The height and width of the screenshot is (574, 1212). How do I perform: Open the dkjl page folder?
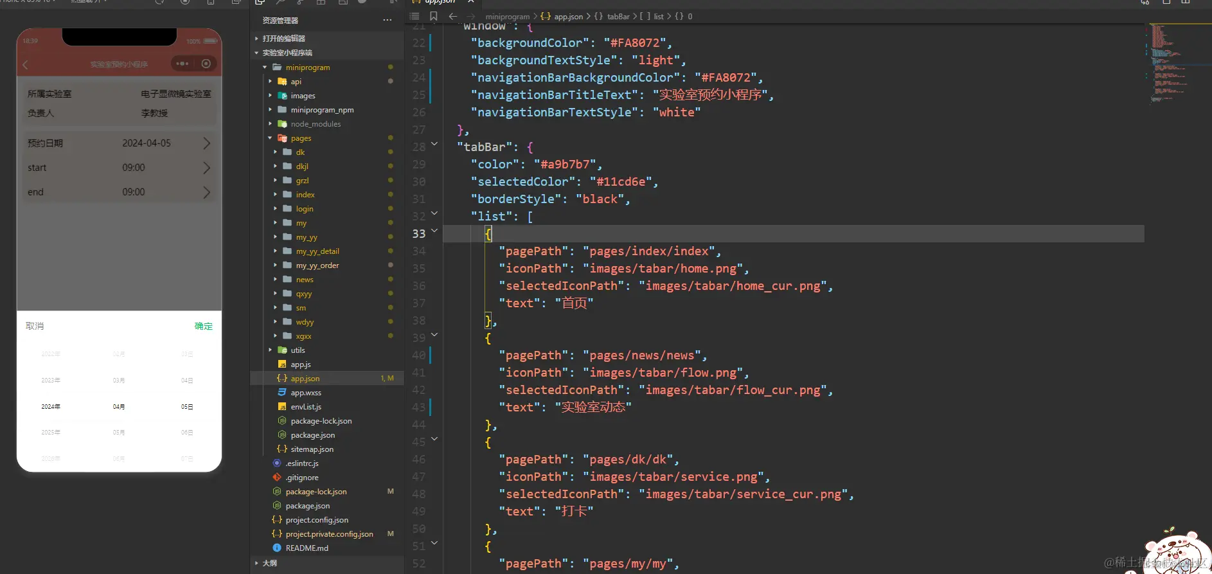[302, 166]
